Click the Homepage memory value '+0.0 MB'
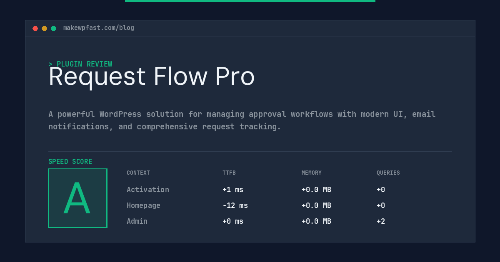Screen dimensions: 500x262 316,205
